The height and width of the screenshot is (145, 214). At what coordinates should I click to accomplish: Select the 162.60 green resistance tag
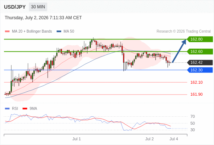pos(200,51)
